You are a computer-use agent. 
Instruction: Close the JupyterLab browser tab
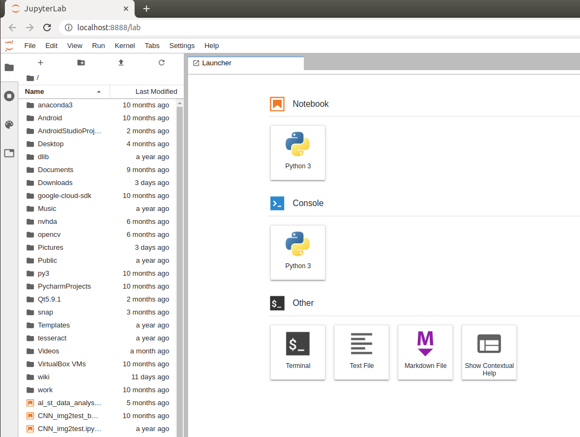(126, 9)
